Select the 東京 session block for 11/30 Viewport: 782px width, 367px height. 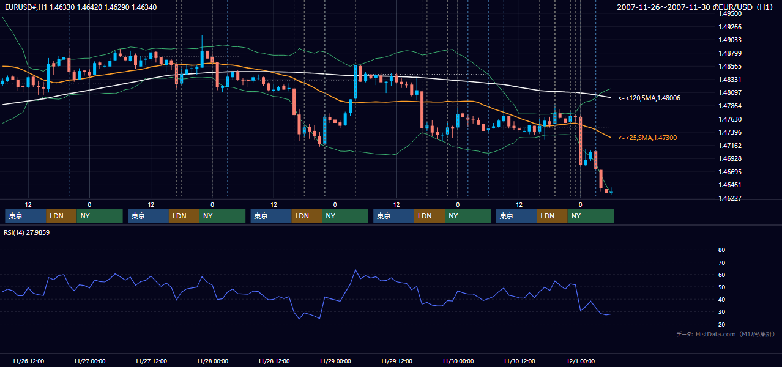(x=517, y=216)
